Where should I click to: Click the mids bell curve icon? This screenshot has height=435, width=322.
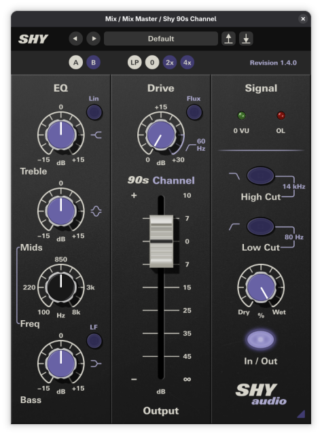96,211
